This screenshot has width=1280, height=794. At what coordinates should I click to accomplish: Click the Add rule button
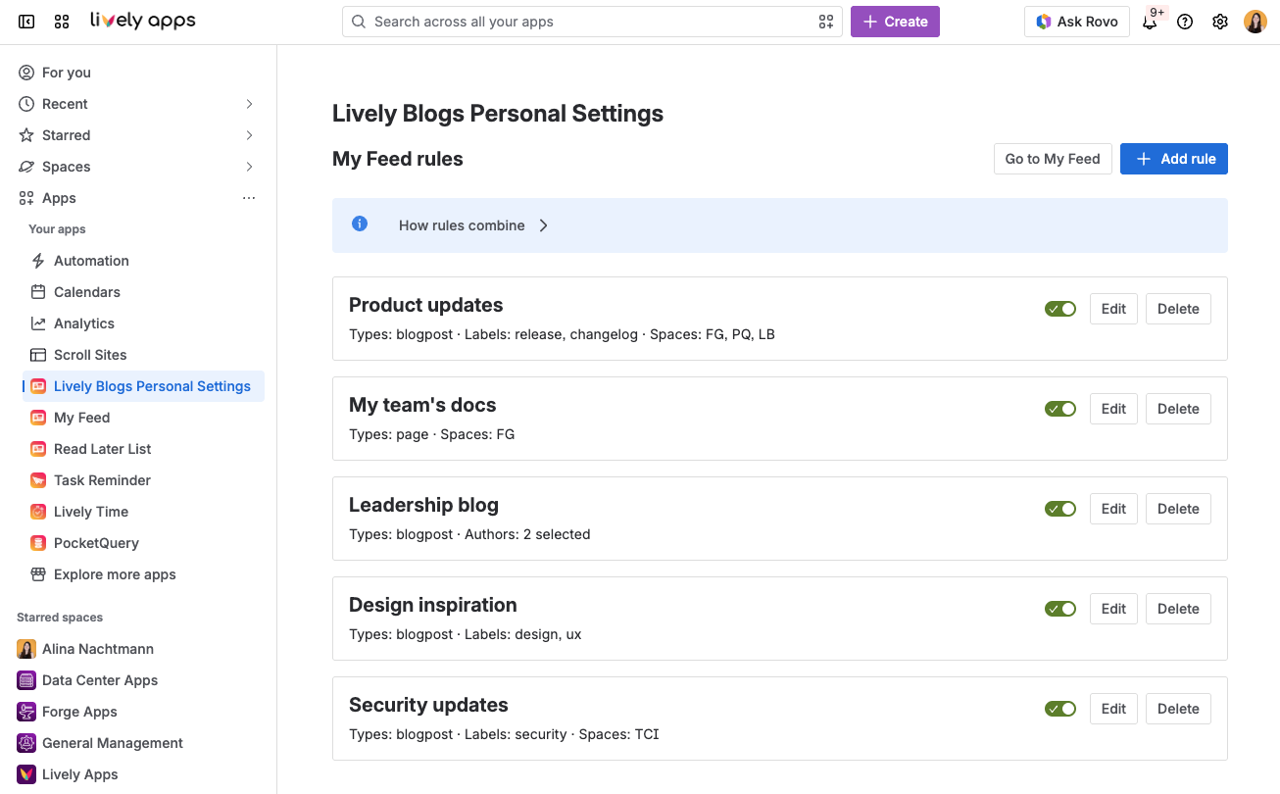point(1174,159)
